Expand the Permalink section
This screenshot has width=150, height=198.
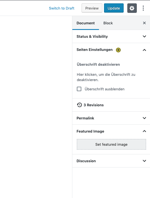[111, 118]
